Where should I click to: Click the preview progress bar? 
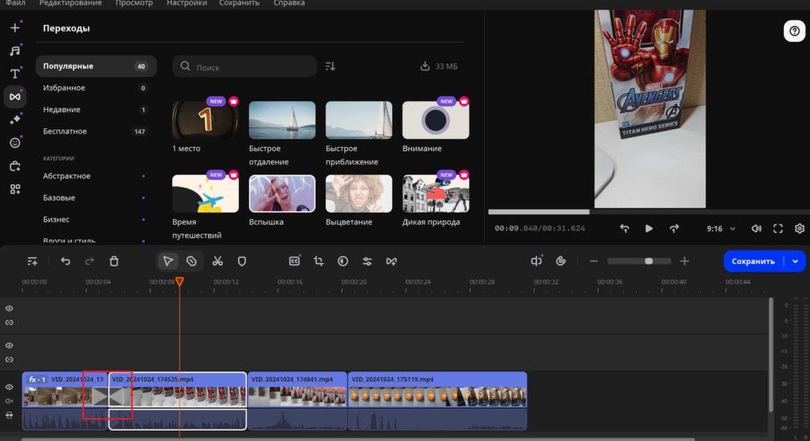click(x=649, y=212)
